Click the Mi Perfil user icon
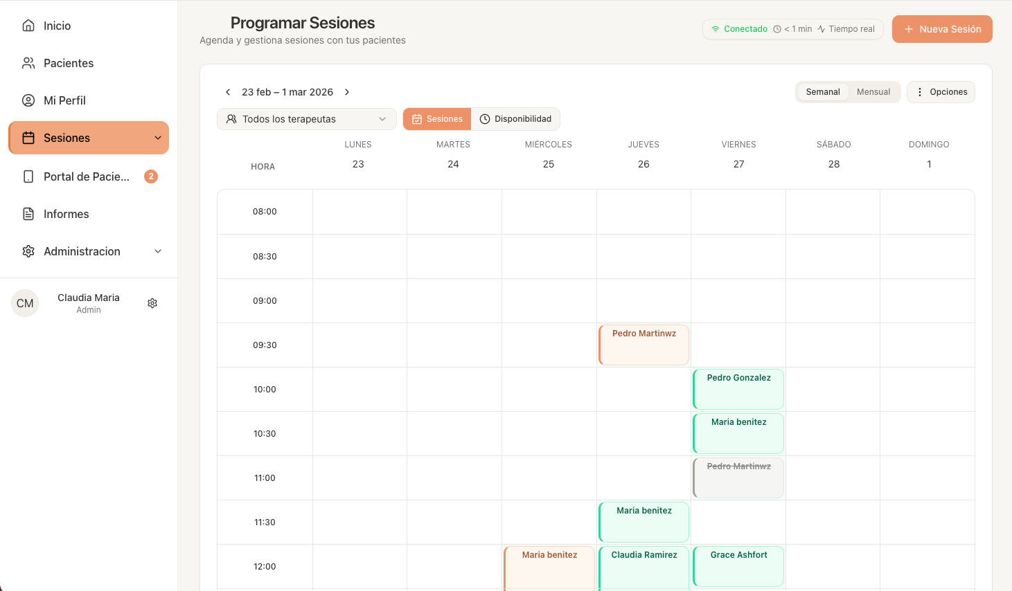 [28, 100]
